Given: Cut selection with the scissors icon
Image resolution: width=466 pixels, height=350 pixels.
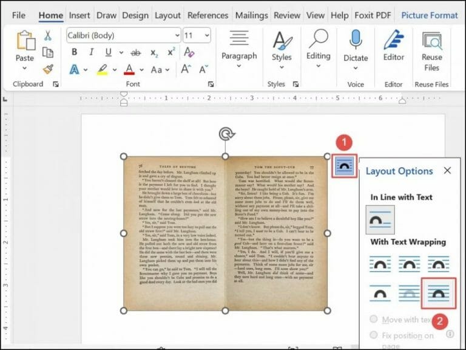Looking at the screenshot, I should coord(47,36).
